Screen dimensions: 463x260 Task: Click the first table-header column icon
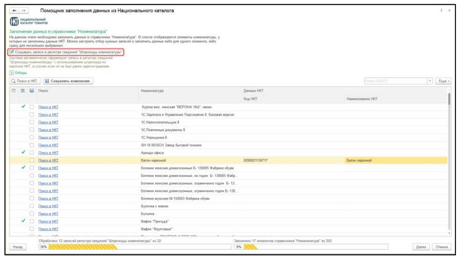(x=14, y=91)
